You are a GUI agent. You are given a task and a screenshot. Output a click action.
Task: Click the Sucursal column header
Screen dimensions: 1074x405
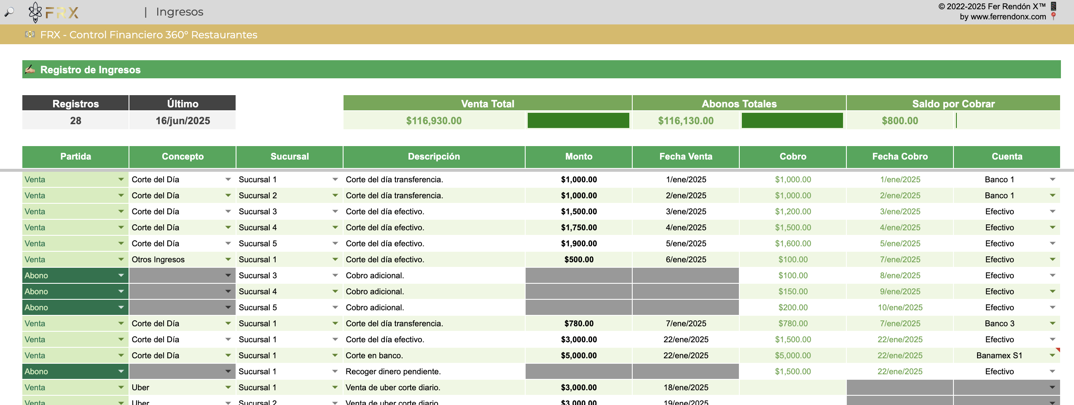click(290, 157)
